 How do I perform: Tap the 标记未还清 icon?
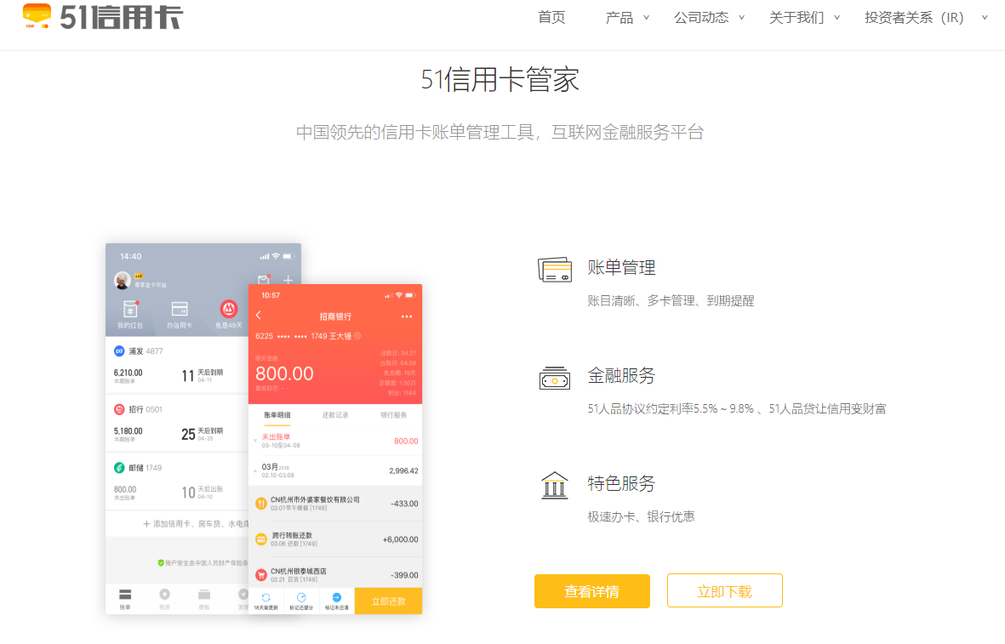[336, 597]
